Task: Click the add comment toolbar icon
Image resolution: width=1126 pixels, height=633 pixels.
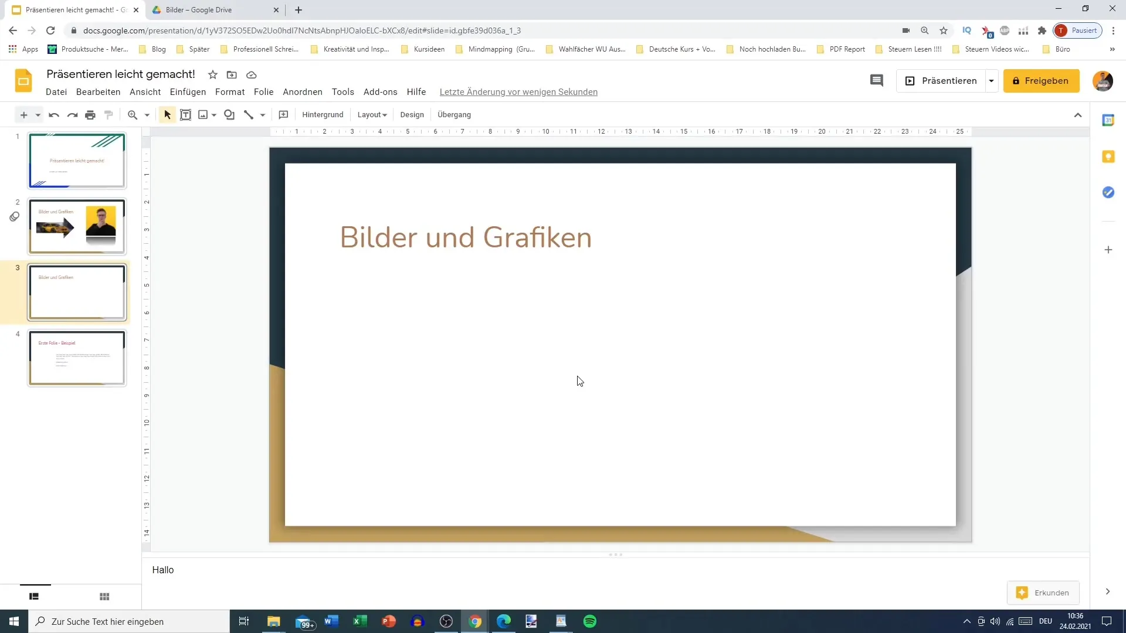Action: pos(283,115)
